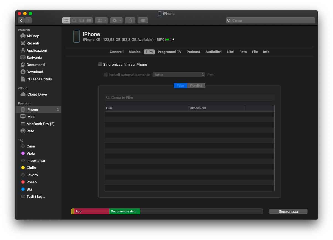Click the Sincronizza button
Viewport: 333px width, 240px height.
tap(288, 211)
